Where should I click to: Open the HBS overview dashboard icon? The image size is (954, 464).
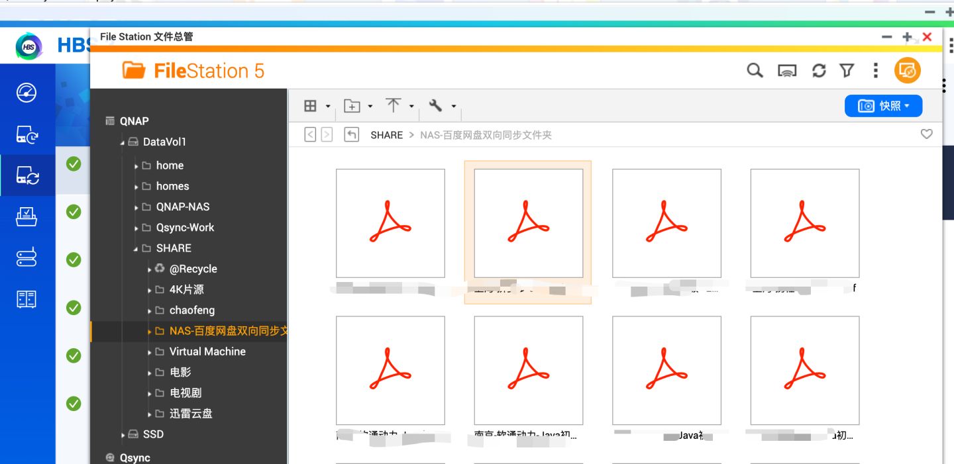point(26,93)
